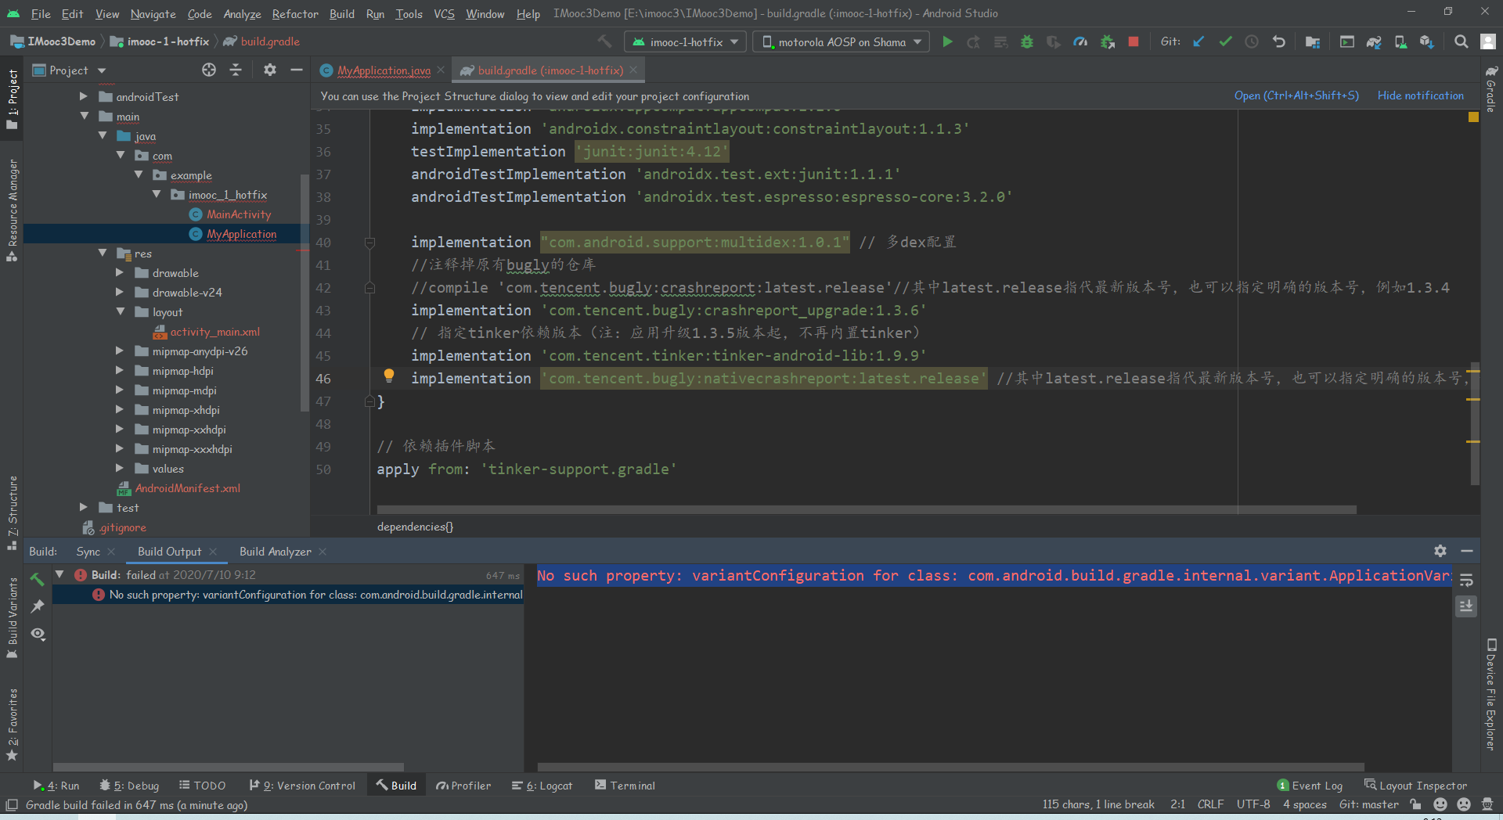Screen dimensions: 1503x820
Task: Hide the Project panel minus icon
Action: (x=296, y=70)
